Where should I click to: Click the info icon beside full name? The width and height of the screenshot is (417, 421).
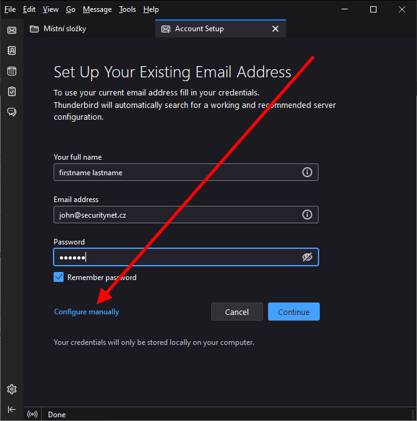coord(307,172)
